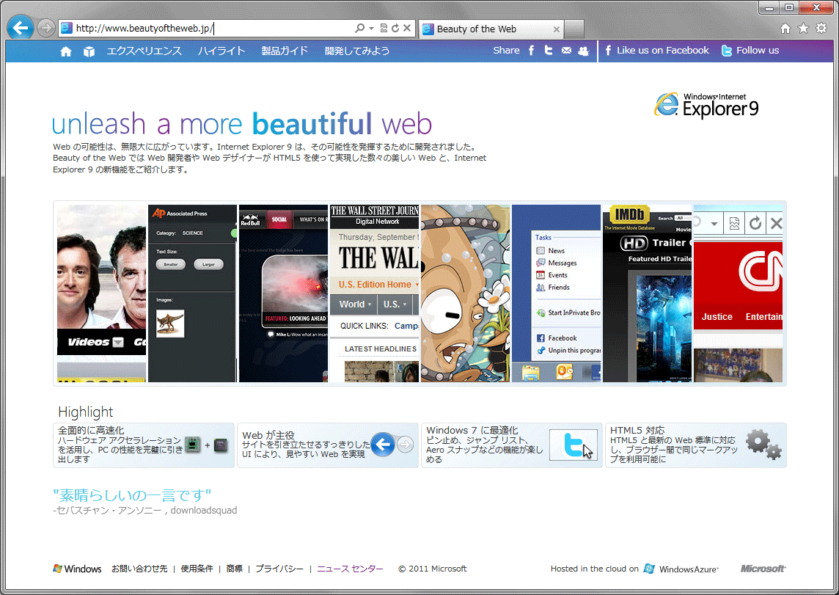Share on Twitter via Share bar icon

(549, 51)
